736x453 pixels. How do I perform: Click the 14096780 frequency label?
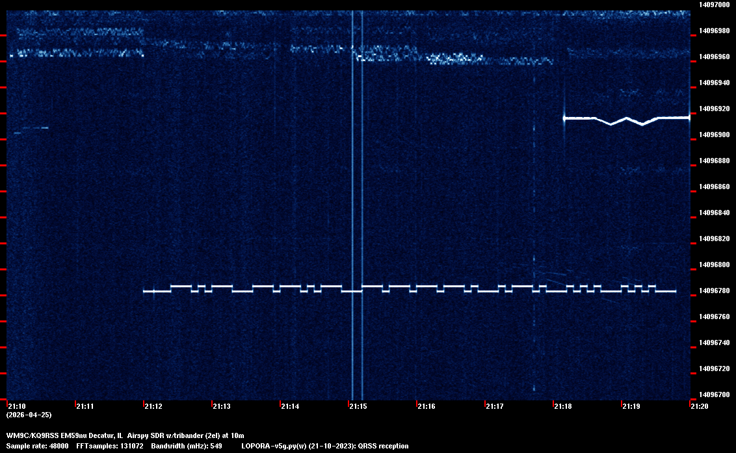tap(713, 291)
